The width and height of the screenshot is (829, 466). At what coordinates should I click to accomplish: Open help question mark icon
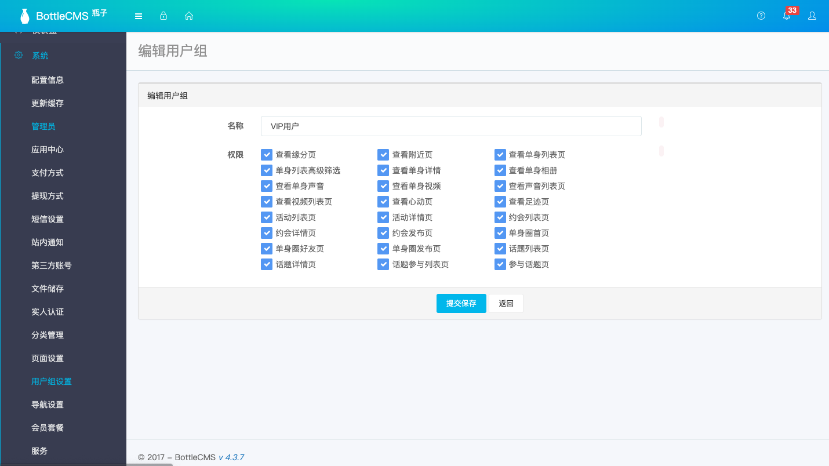[x=761, y=16]
